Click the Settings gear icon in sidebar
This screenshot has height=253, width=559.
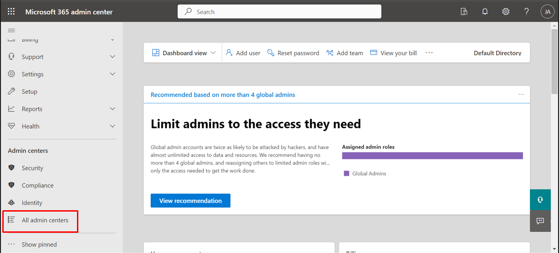(x=12, y=74)
